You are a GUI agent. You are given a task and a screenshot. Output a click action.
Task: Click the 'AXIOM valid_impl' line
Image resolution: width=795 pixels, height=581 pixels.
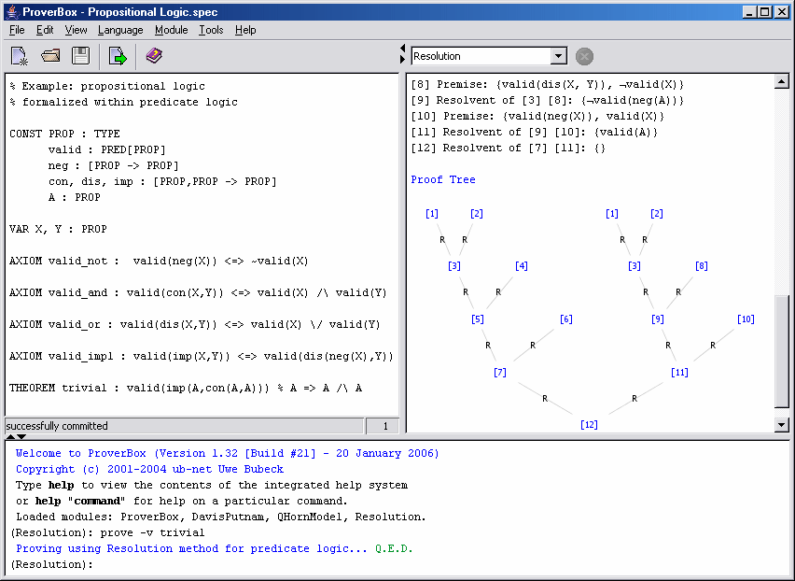pyautogui.click(x=202, y=356)
